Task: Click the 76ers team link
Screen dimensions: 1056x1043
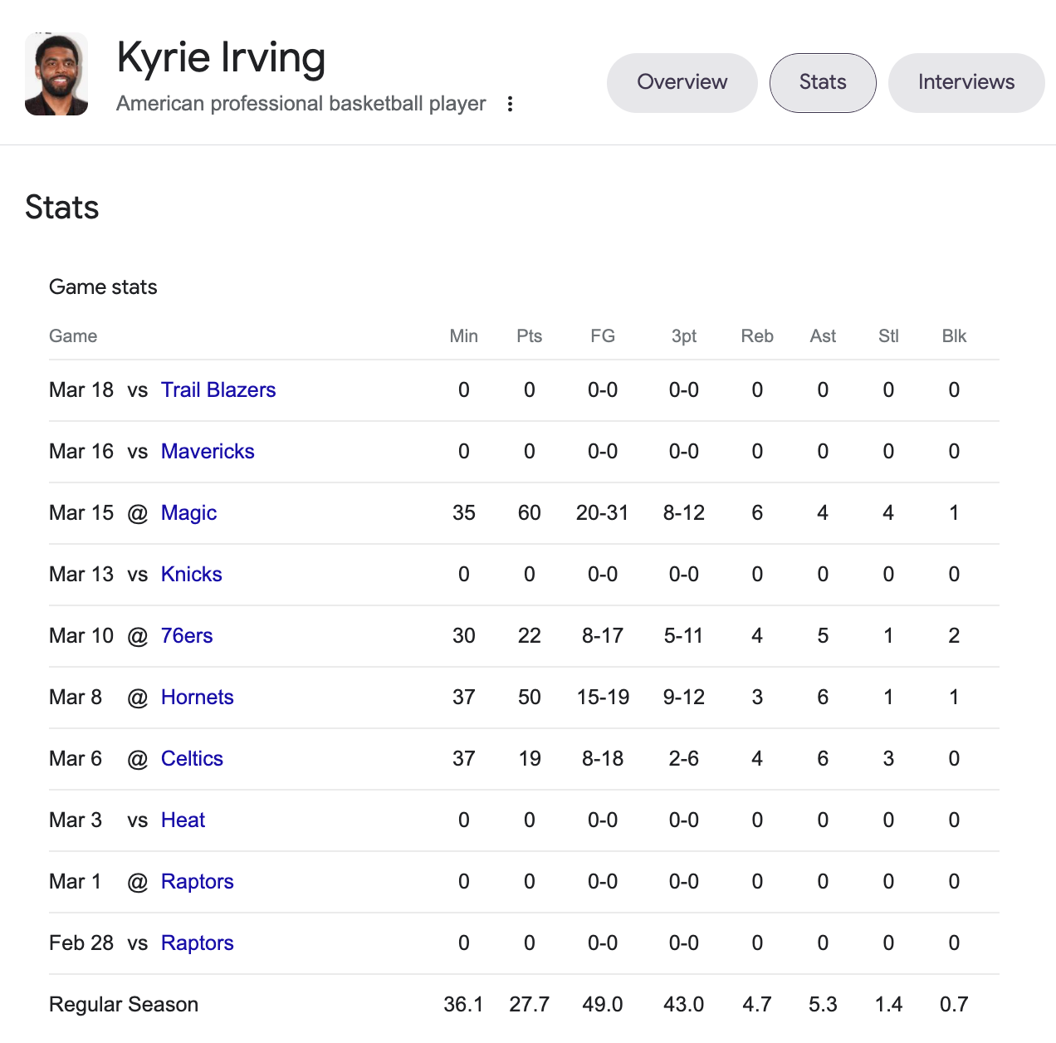Action: (x=187, y=636)
